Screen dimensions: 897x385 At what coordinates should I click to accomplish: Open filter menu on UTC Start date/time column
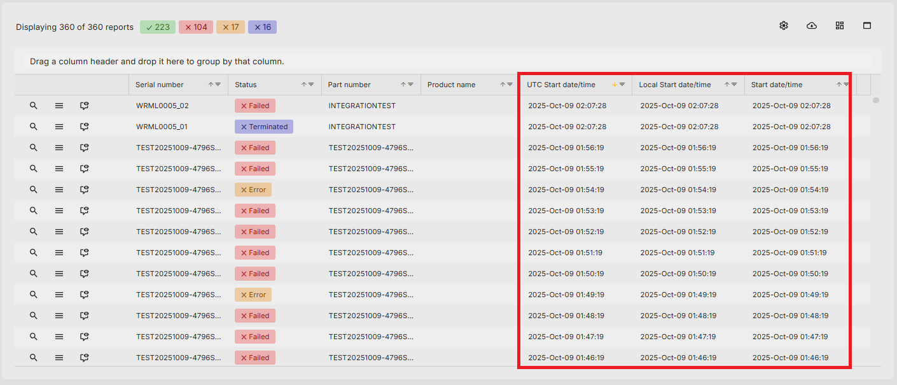(622, 85)
